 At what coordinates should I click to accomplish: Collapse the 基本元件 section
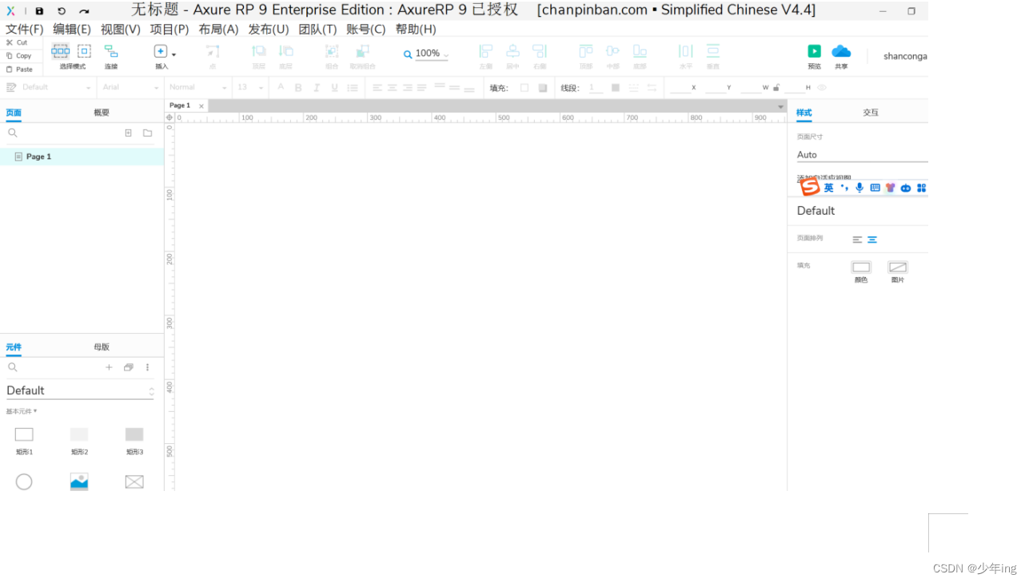click(22, 412)
